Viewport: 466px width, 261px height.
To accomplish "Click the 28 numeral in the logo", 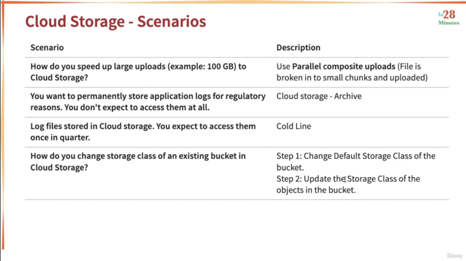I will [x=449, y=14].
